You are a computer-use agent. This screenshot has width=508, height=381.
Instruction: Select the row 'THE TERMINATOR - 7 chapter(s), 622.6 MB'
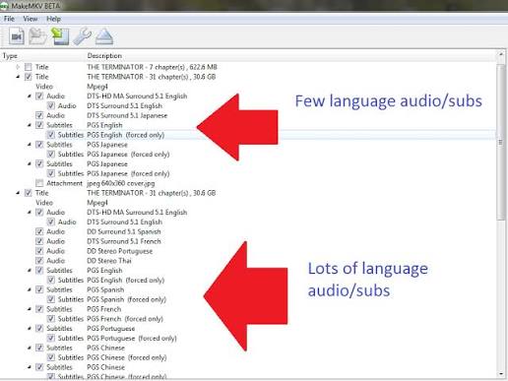[152, 67]
